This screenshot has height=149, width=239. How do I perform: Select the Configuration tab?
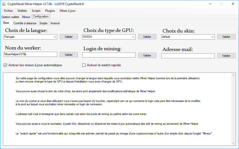(x=41, y=16)
